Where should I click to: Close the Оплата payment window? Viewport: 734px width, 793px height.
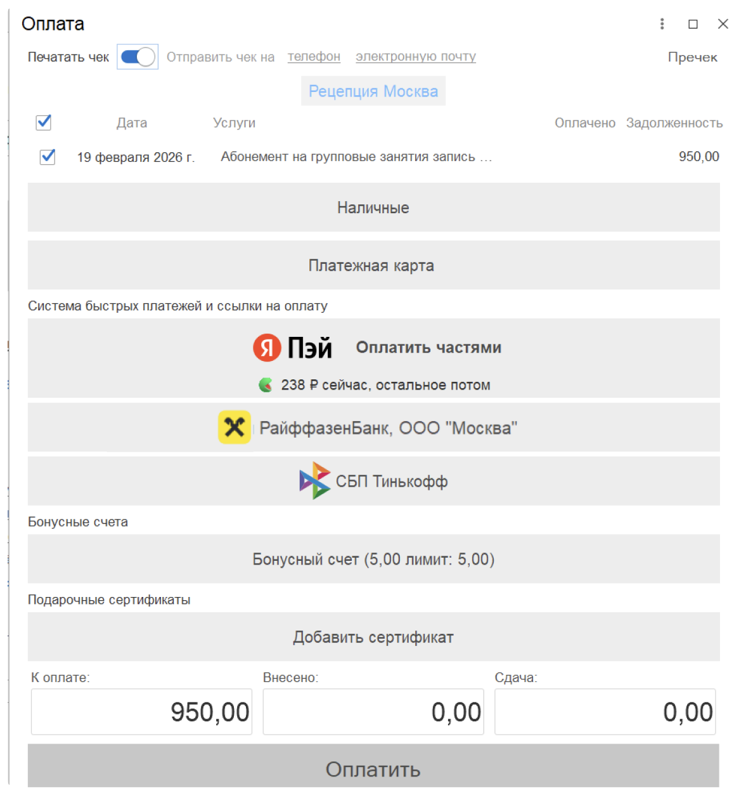pyautogui.click(x=723, y=24)
